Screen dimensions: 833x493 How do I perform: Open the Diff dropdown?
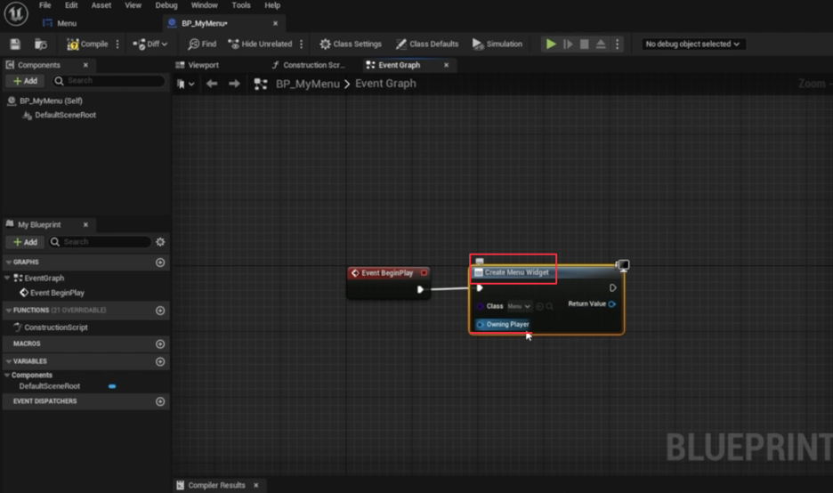coord(150,44)
